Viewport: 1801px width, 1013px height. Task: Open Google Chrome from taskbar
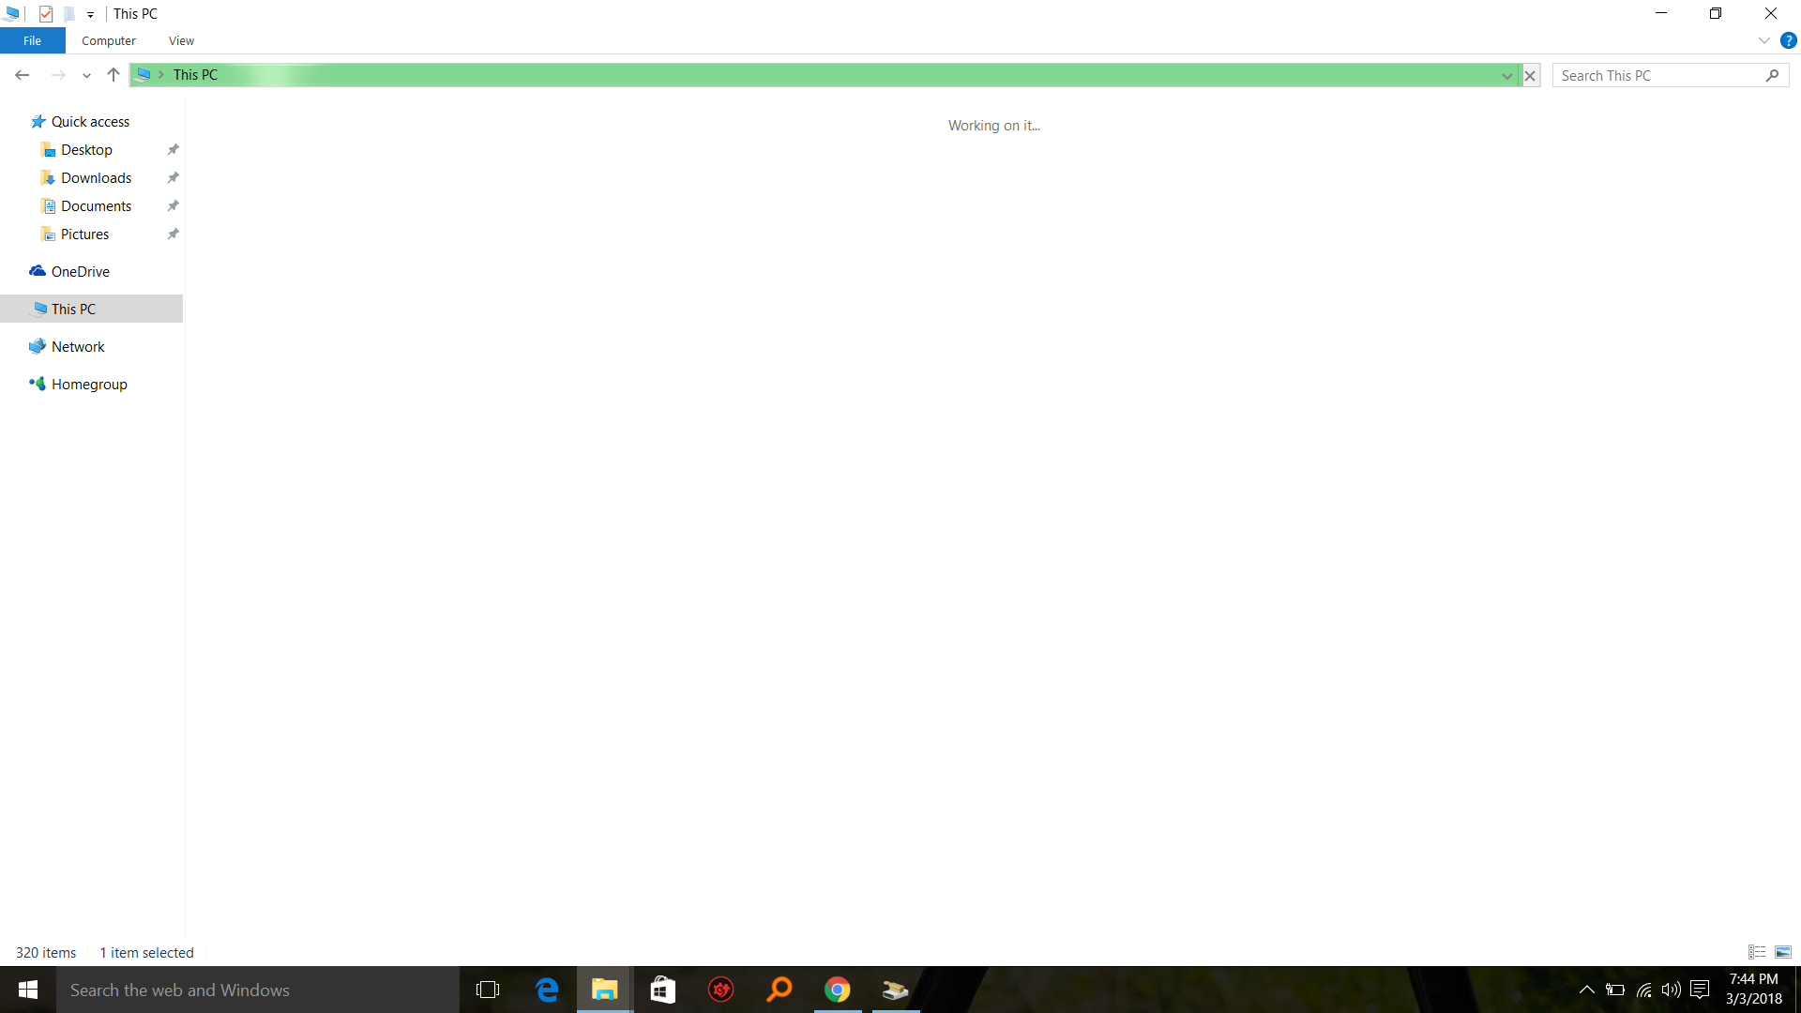(x=837, y=990)
